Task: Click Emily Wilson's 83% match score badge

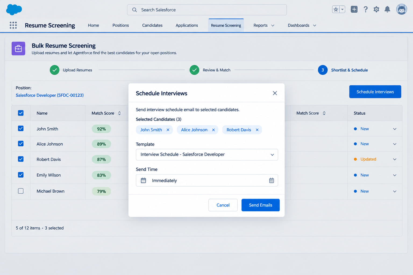Action: 101,175
